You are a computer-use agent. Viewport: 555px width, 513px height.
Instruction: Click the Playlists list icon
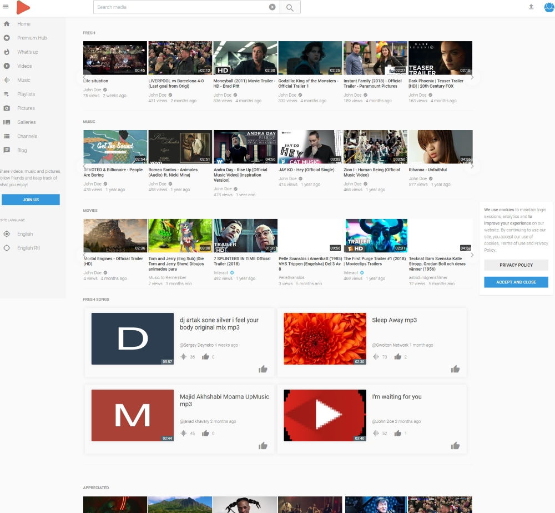point(7,94)
